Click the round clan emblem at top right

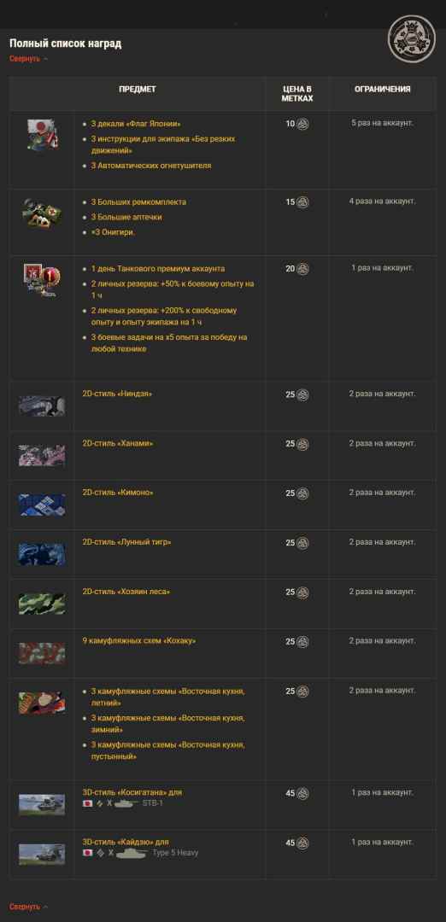411,38
